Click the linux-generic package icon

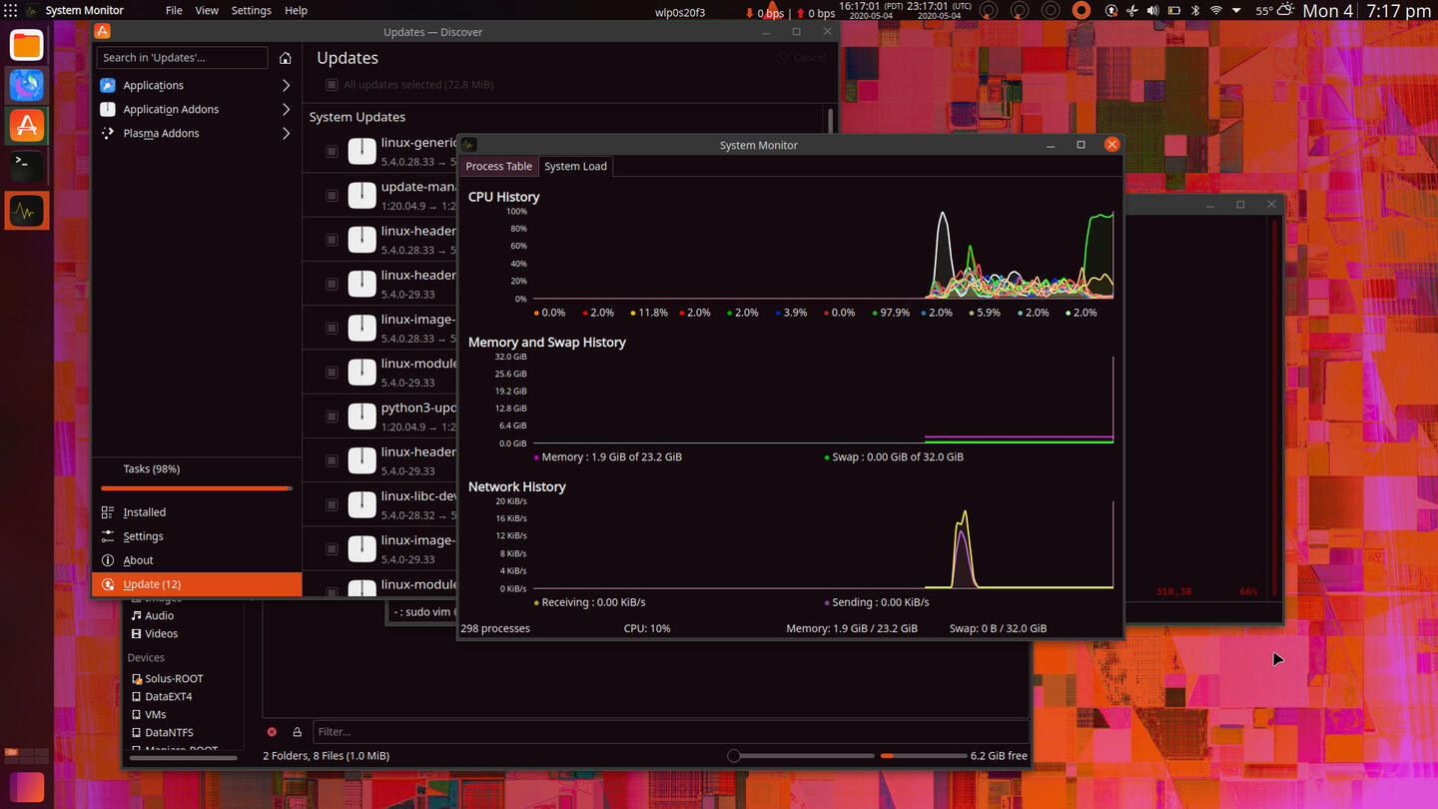[361, 152]
